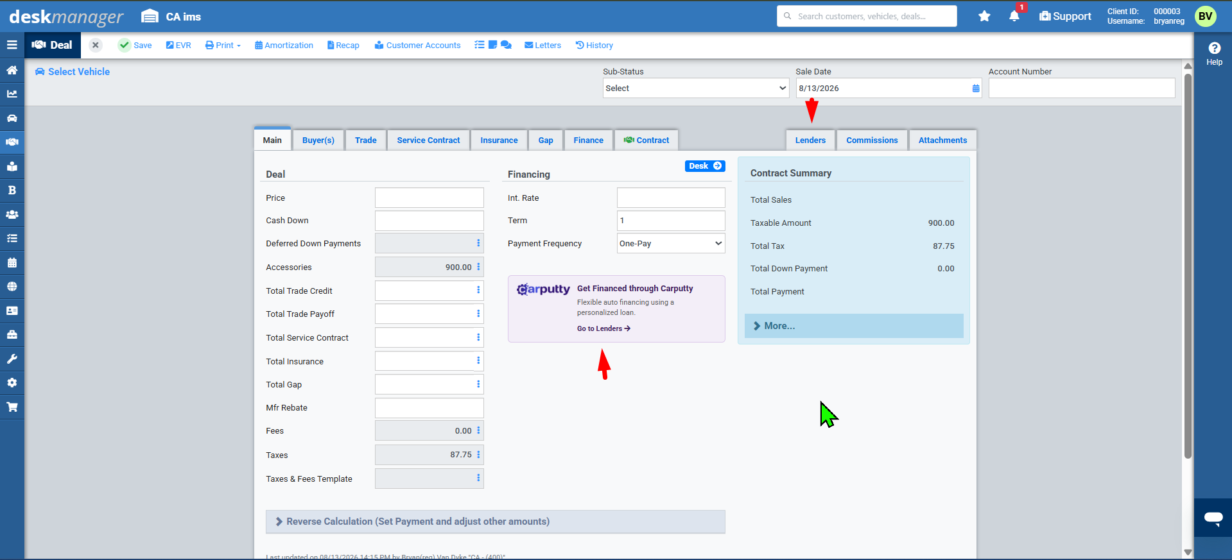The width and height of the screenshot is (1232, 560).
Task: Open the calendar sidebar icon
Action: pyautogui.click(x=12, y=262)
